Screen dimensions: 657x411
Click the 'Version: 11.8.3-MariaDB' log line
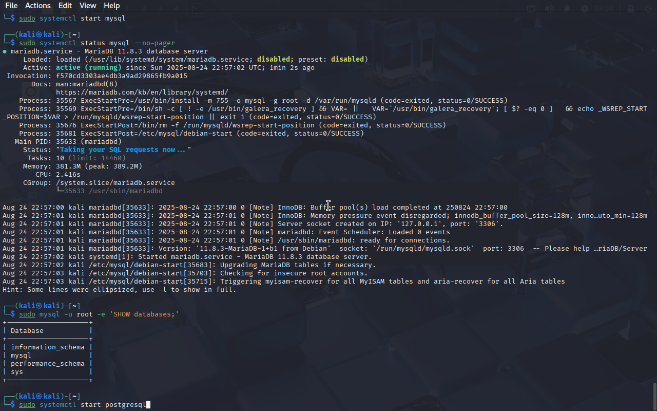[x=325, y=249]
